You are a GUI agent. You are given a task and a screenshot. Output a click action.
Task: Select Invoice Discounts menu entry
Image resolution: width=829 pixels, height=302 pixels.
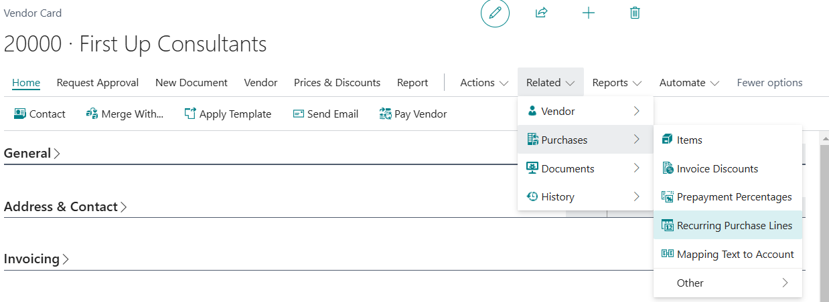tap(728, 168)
